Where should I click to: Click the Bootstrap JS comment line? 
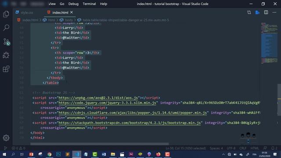[x=54, y=93]
